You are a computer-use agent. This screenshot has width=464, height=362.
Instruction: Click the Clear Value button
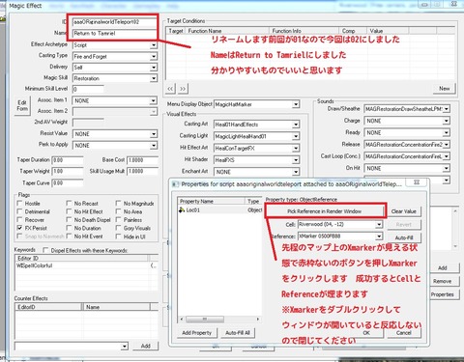pyautogui.click(x=404, y=211)
